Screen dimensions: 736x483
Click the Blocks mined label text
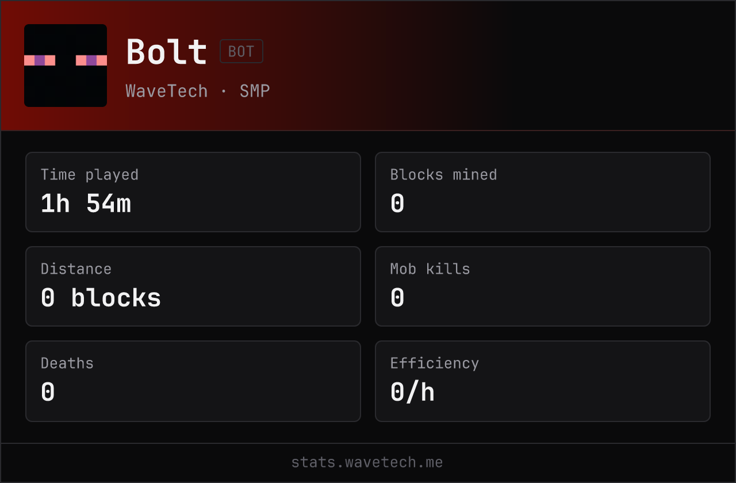tap(444, 175)
